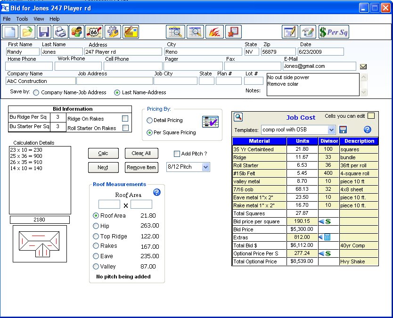The image size is (393, 318).
Task: Open the 8/12 Pitch dropdown
Action: point(205,167)
